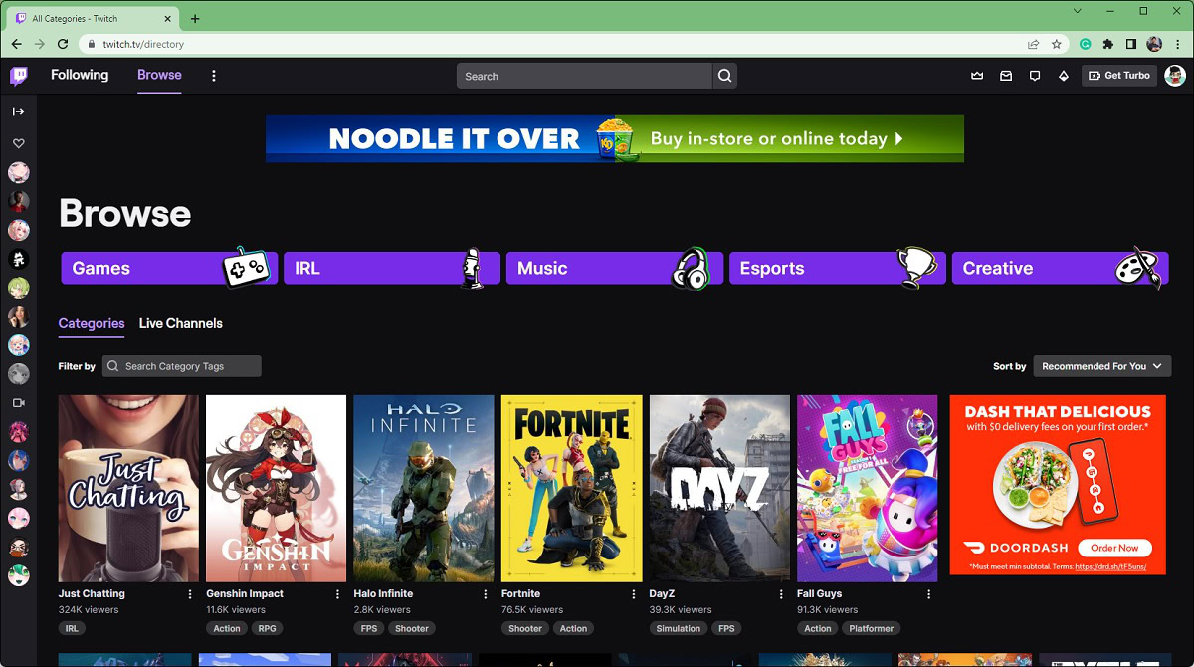Click the Noodle It Over banner ad
This screenshot has height=667, width=1194.
point(615,138)
